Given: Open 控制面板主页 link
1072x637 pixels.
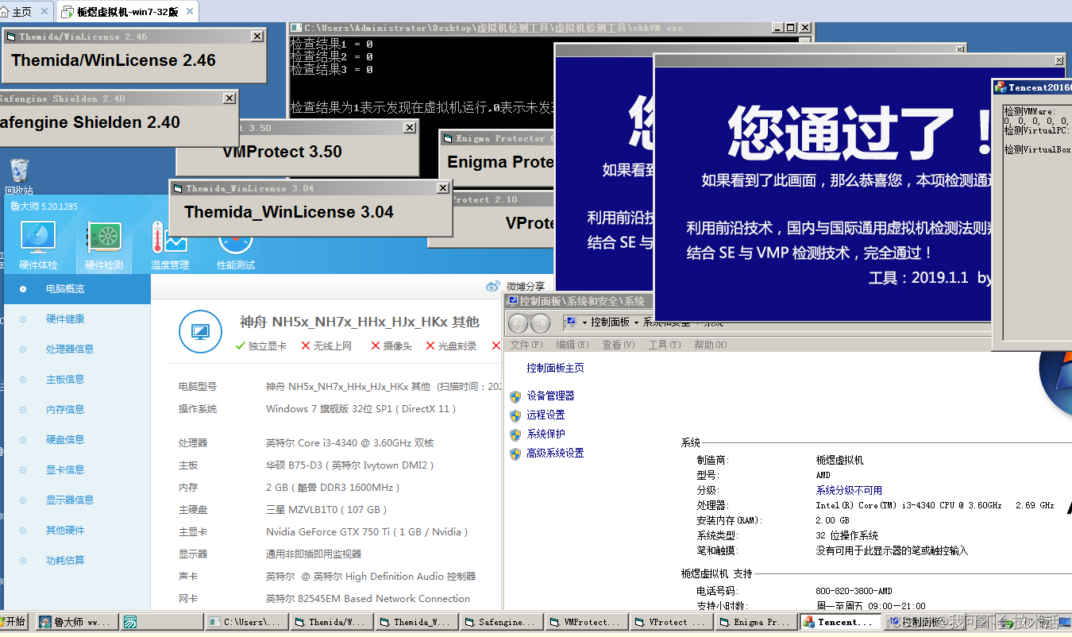Looking at the screenshot, I should pos(555,369).
